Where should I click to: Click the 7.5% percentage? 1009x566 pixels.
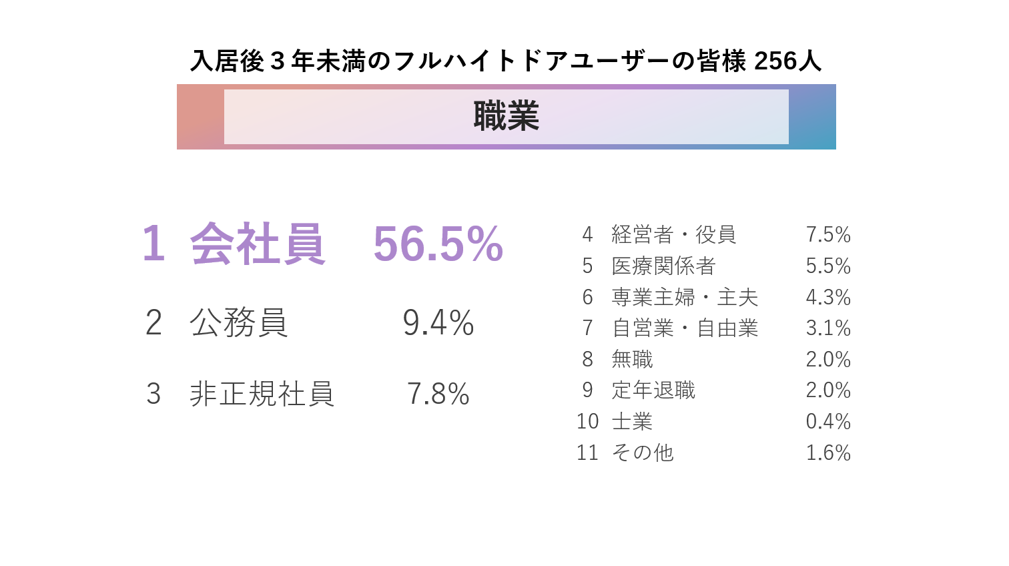pyautogui.click(x=828, y=234)
